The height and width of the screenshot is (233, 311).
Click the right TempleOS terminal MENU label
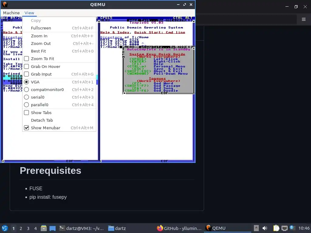pos(105,20)
